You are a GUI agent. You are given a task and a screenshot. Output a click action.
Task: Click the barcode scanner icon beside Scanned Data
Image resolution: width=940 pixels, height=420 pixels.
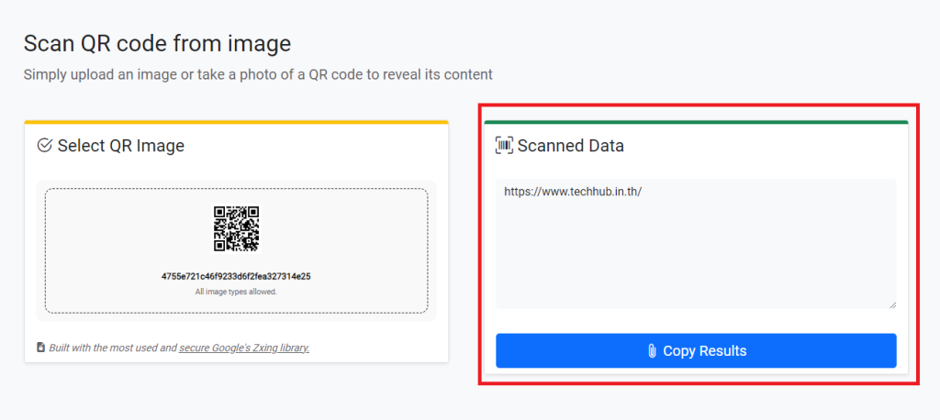(x=504, y=145)
